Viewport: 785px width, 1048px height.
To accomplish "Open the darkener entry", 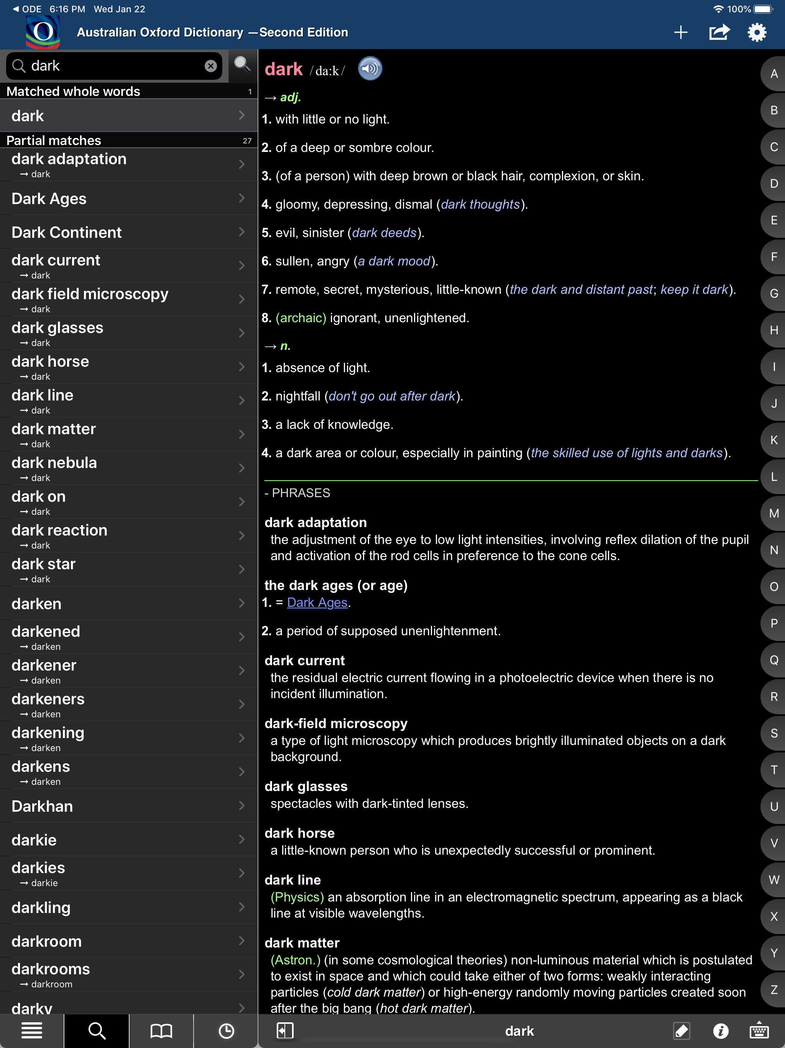I will (129, 671).
